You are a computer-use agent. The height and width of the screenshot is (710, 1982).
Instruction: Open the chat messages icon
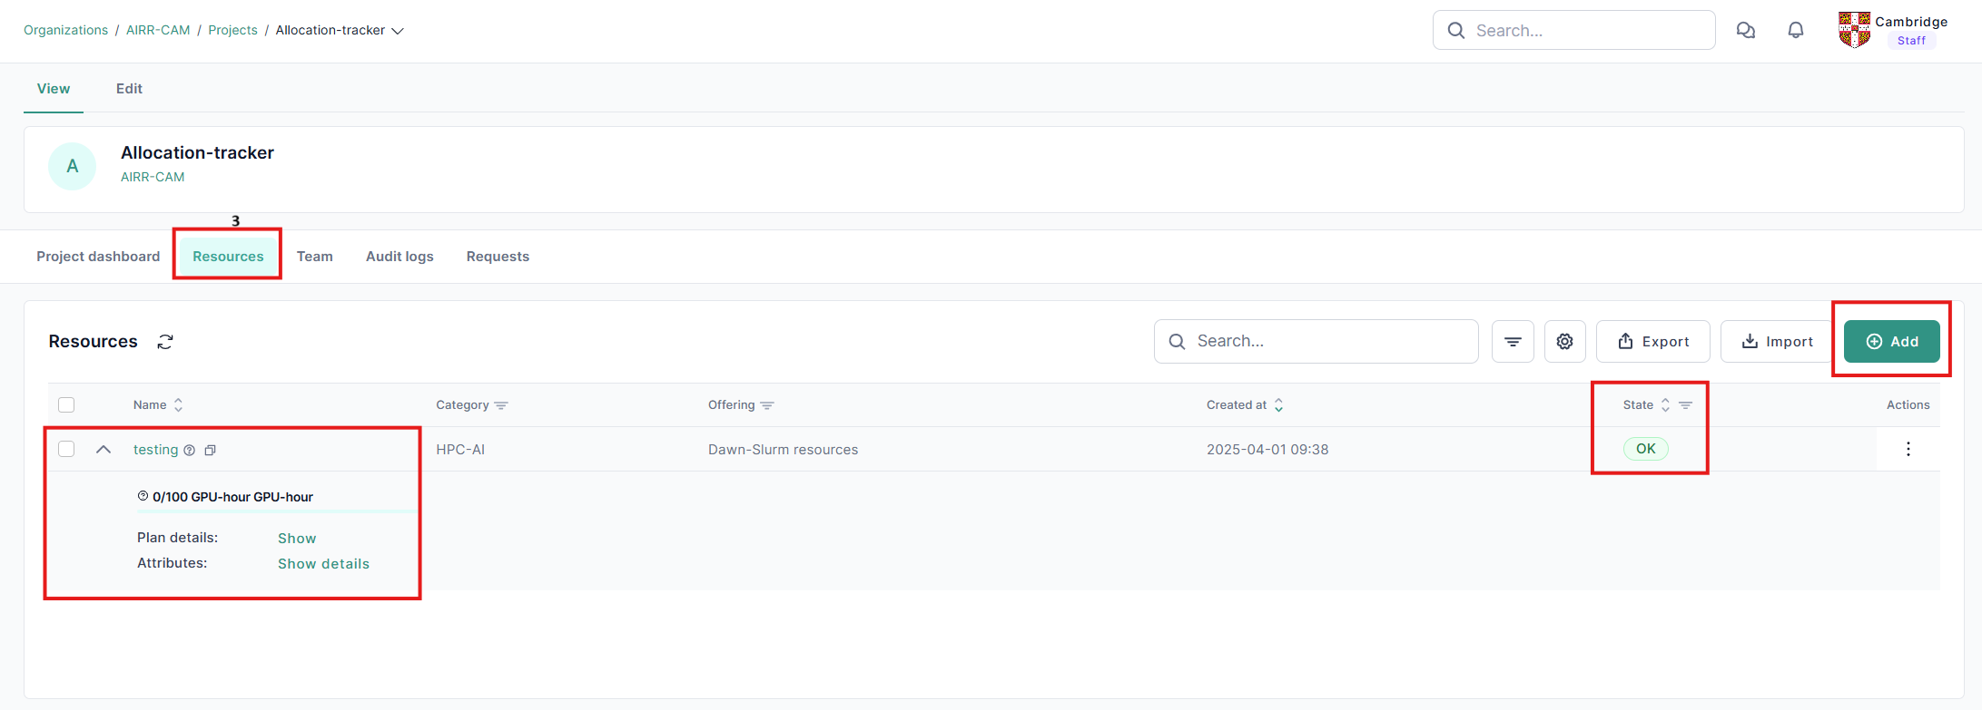(1745, 30)
